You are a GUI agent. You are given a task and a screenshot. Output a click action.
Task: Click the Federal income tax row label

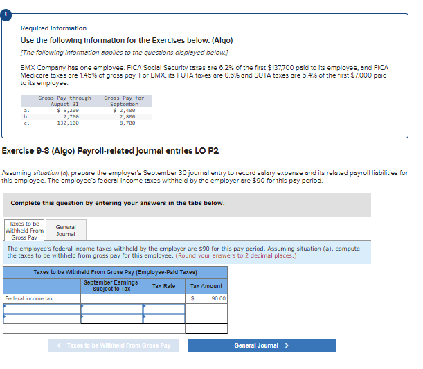coord(29,298)
